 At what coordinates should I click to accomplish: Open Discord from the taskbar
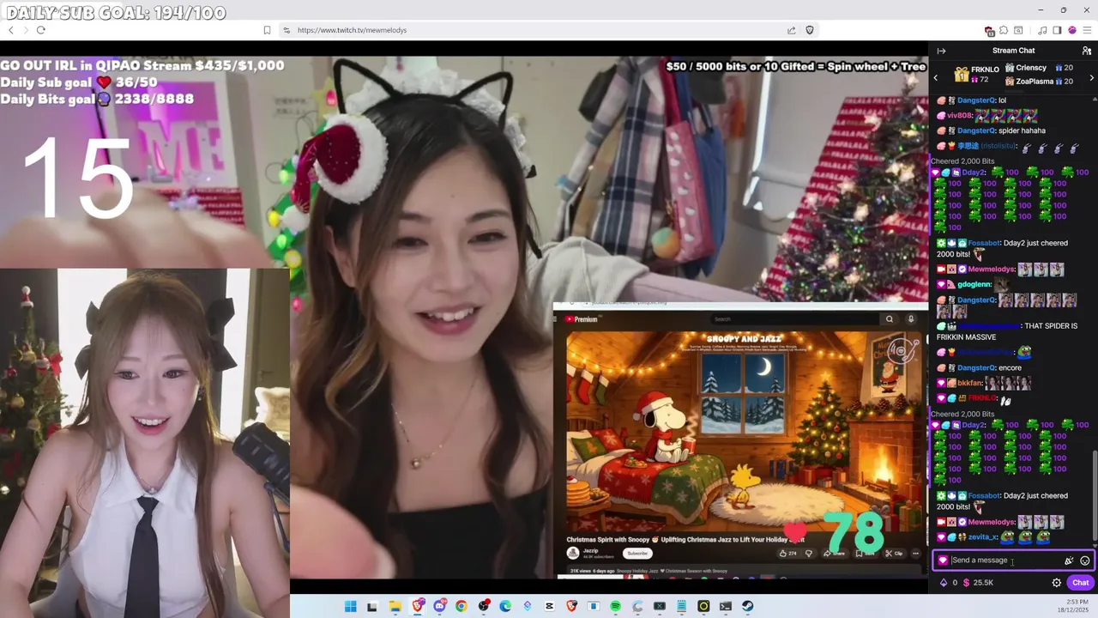(x=440, y=606)
